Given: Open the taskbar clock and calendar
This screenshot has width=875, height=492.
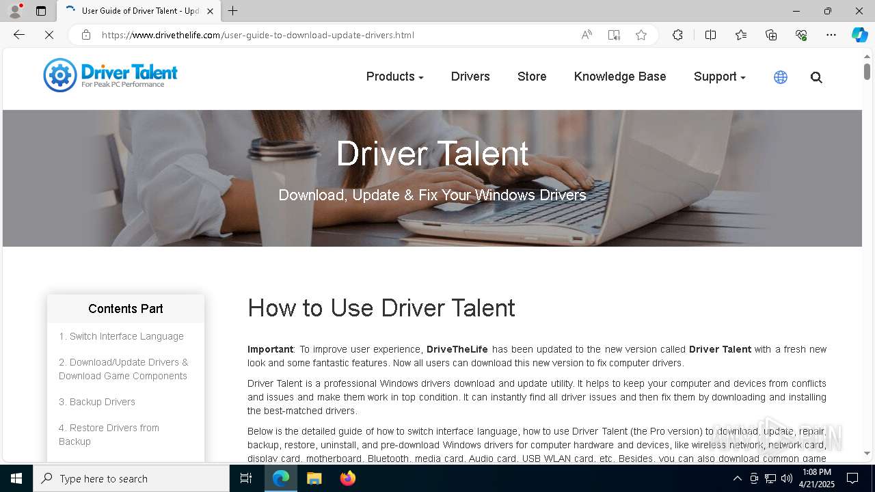Looking at the screenshot, I should (x=817, y=478).
